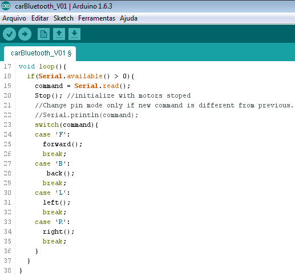Click 'command = Serial.read();' line

83,86
